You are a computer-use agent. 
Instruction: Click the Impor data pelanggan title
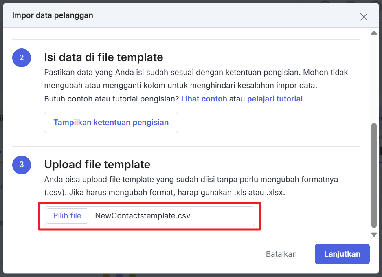click(x=53, y=15)
